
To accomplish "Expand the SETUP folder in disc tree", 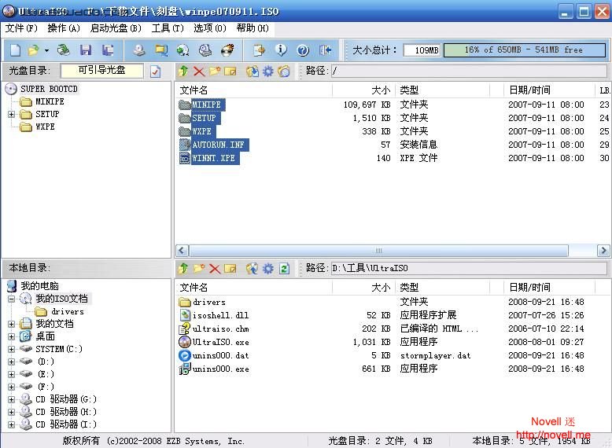I will [11, 114].
